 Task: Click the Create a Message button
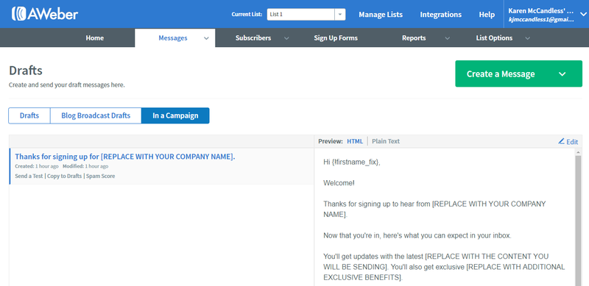tap(519, 74)
